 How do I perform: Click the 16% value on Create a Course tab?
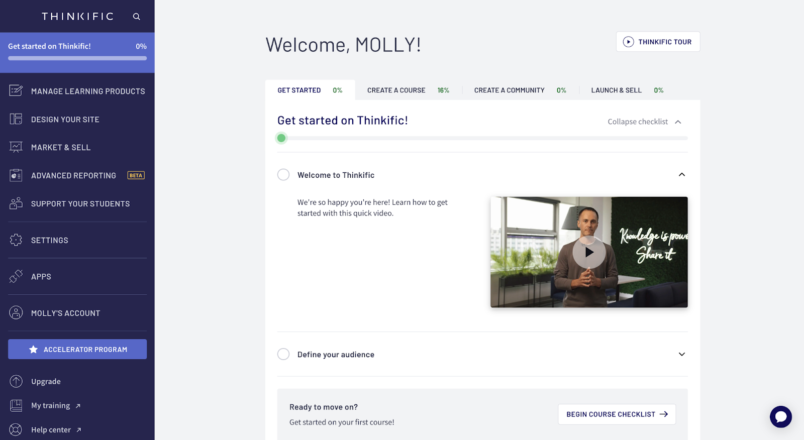pyautogui.click(x=443, y=90)
